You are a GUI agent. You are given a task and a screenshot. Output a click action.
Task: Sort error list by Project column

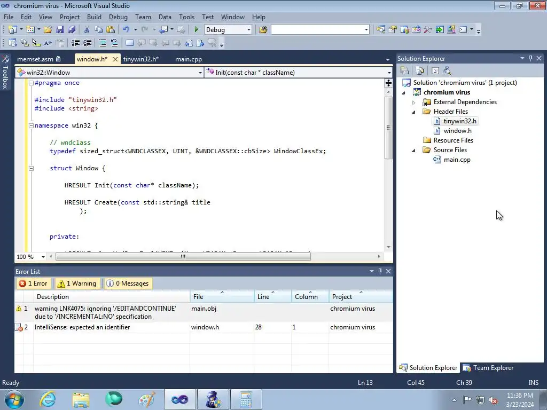(361, 297)
